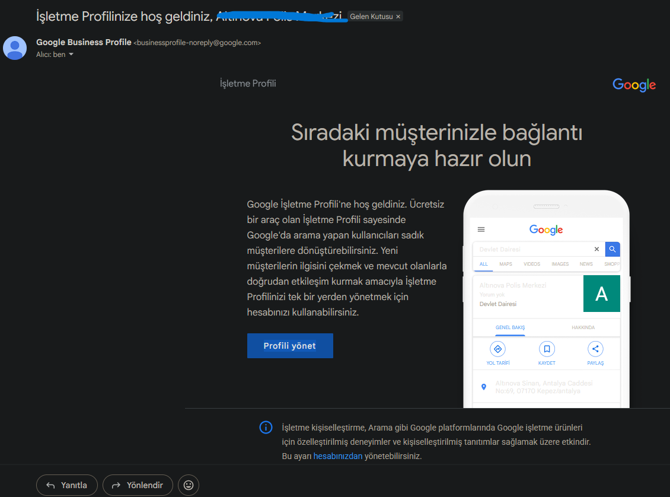This screenshot has height=497, width=670.
Task: Open the hesabınızdan link
Action: [x=337, y=456]
